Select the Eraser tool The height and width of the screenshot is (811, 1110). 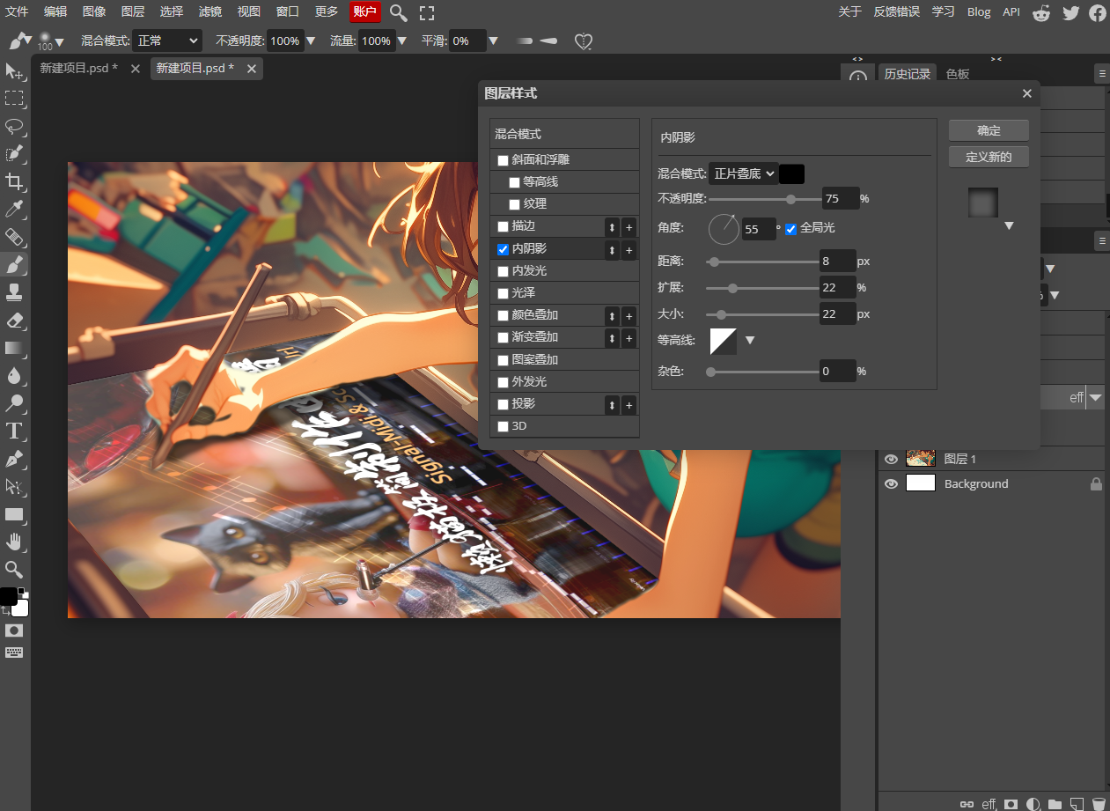point(14,320)
